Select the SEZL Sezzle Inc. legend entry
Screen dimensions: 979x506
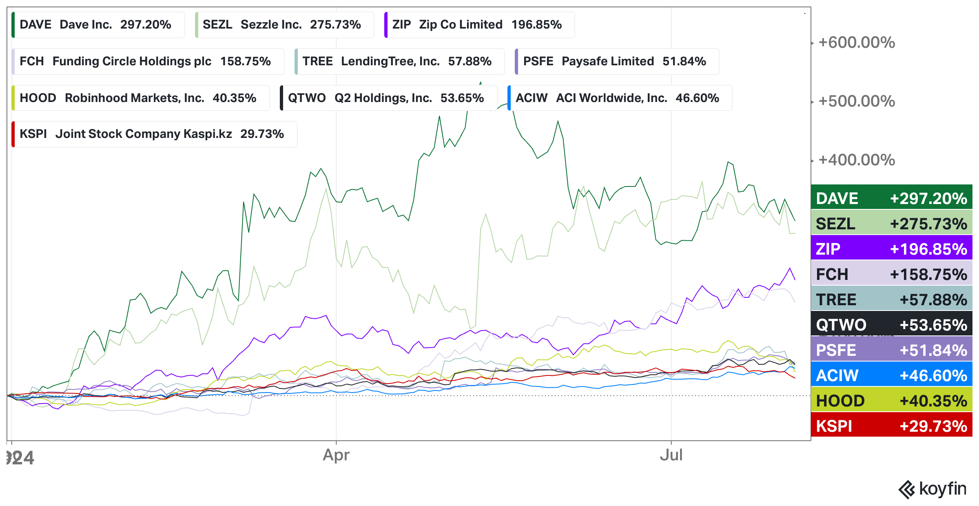(x=284, y=25)
